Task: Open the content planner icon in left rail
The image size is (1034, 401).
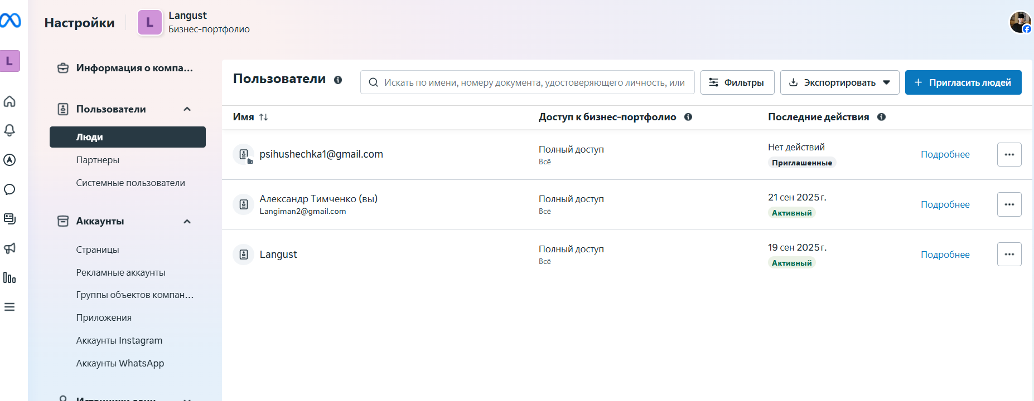Action: [x=9, y=218]
